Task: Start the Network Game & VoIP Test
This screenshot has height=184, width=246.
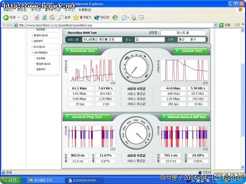Action: click(185, 117)
